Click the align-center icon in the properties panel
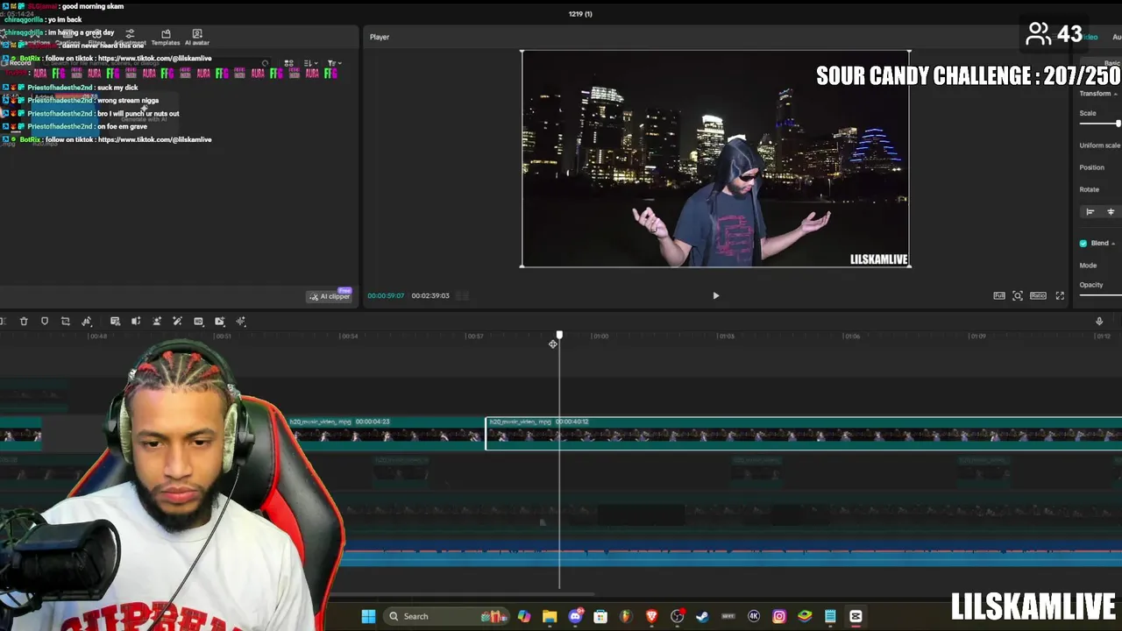This screenshot has width=1122, height=631. (x=1111, y=212)
